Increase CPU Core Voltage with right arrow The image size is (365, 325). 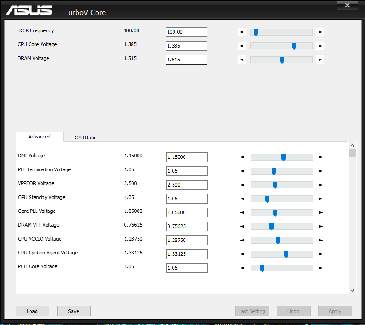(320, 46)
